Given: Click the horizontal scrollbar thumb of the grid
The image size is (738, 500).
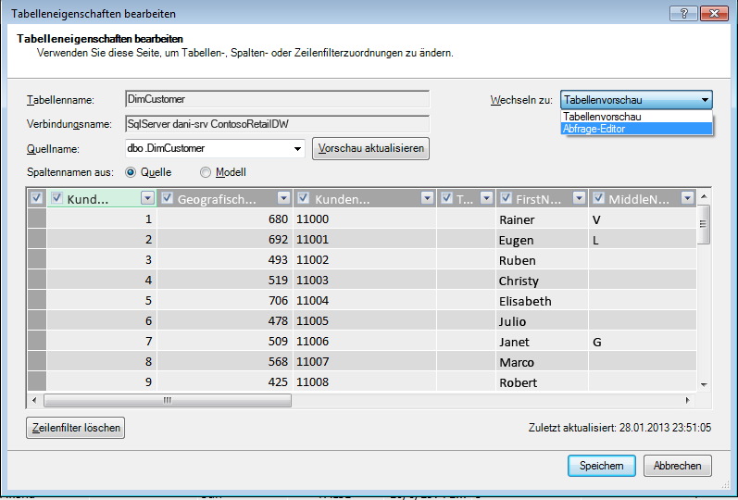Looking at the screenshot, I should click(x=168, y=401).
